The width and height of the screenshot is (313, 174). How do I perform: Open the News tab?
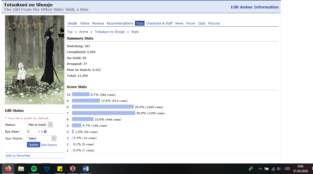point(179,23)
